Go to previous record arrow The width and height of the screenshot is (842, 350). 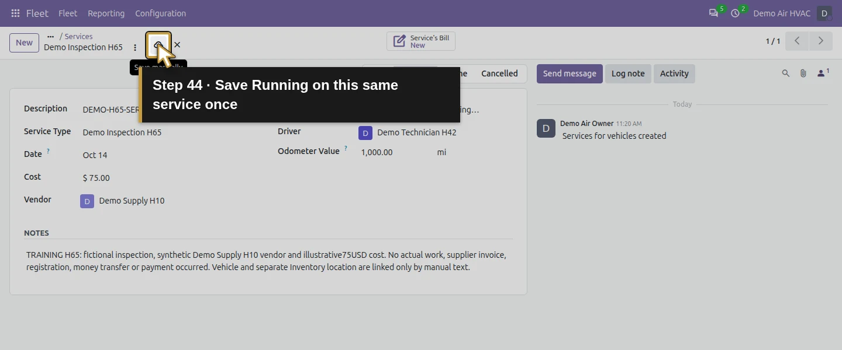[x=797, y=41]
